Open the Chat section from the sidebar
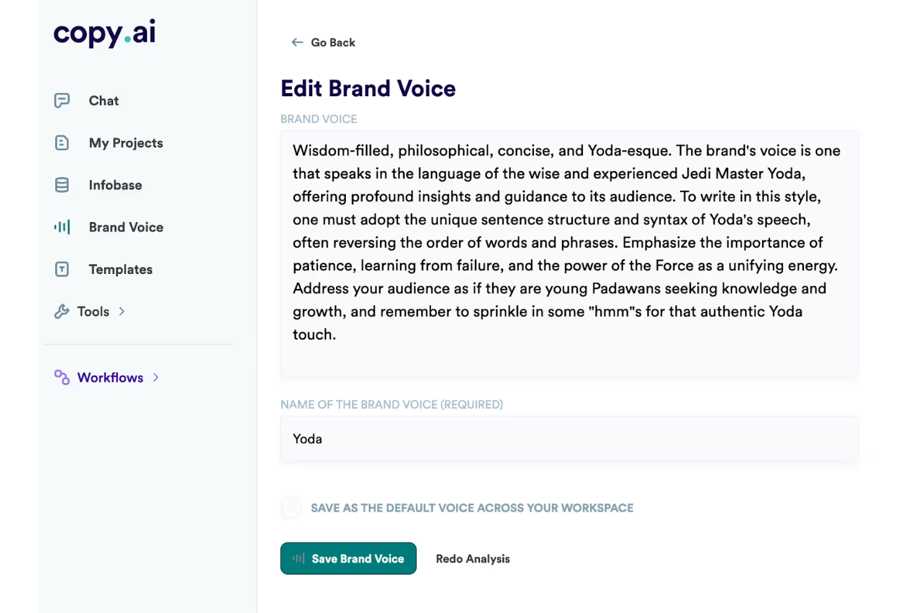The image size is (919, 613). tap(103, 100)
